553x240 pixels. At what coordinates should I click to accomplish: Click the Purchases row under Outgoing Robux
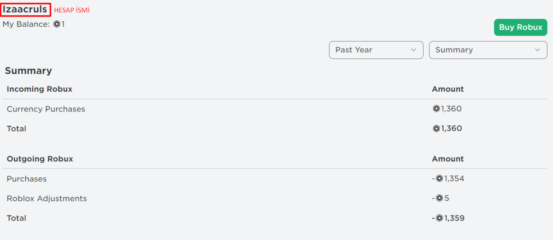pyautogui.click(x=27, y=179)
